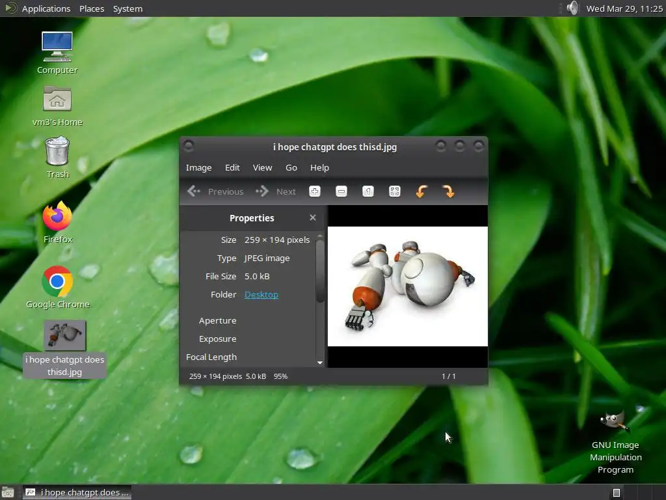Click the show desktop icon in bottom panel

8,492
